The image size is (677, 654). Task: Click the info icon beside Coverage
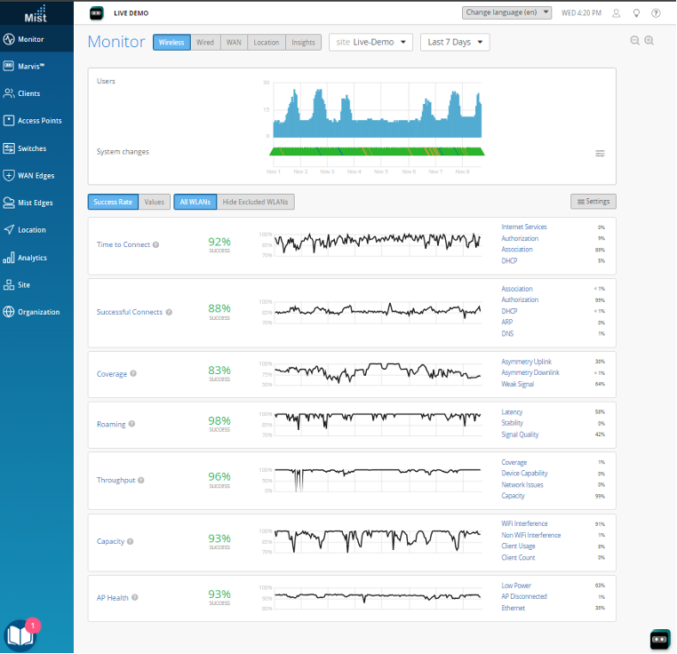coord(133,373)
